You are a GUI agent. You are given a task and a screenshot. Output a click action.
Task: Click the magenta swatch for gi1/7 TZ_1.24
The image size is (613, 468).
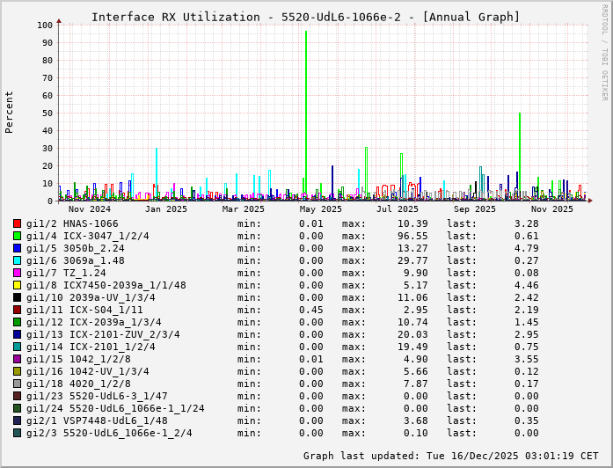(x=17, y=273)
